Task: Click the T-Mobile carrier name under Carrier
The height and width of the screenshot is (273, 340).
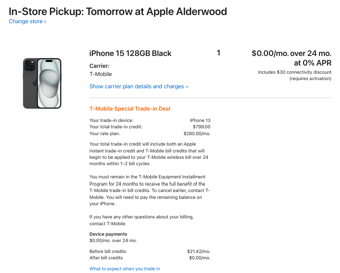Action: pos(101,74)
